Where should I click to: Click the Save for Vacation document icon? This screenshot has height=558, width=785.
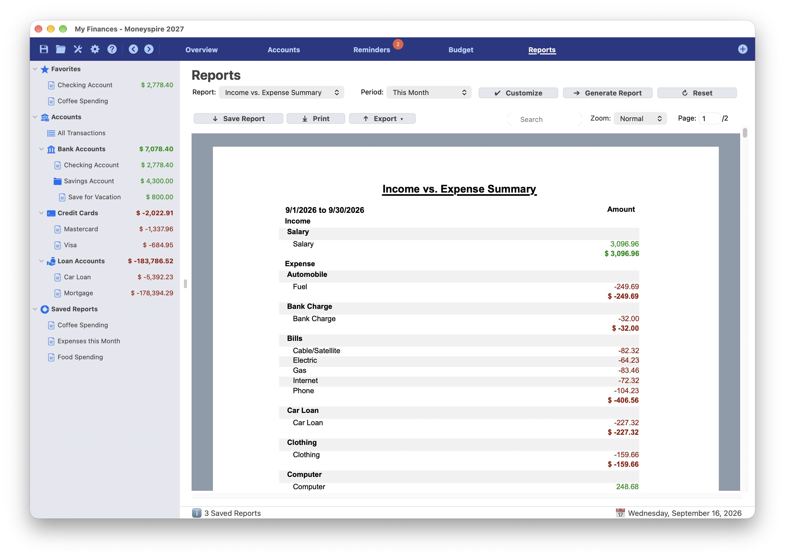[62, 197]
